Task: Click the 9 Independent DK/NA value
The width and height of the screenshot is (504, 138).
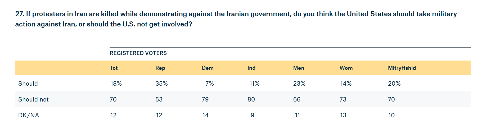Action: pyautogui.click(x=252, y=115)
